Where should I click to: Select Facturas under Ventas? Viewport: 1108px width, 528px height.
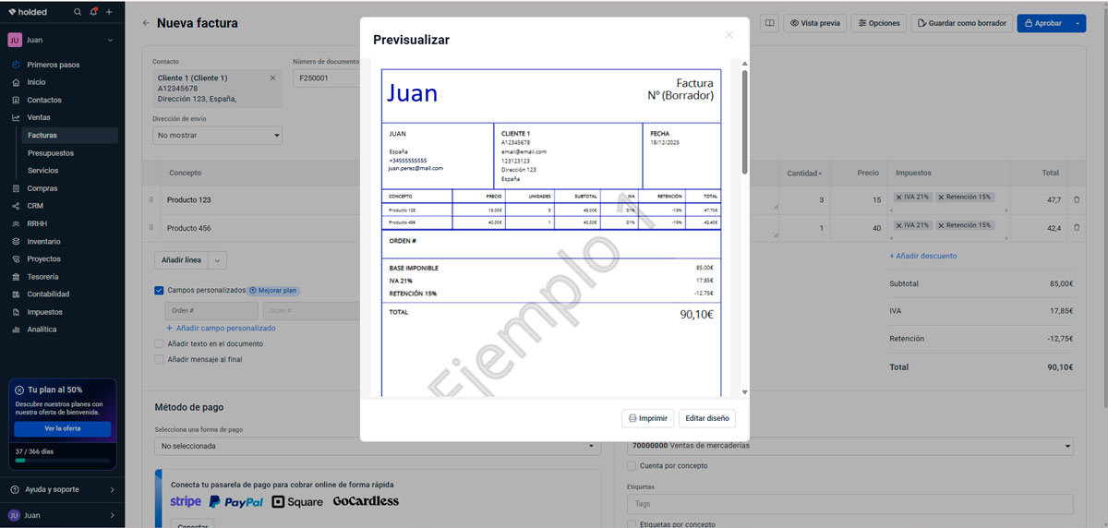(69, 135)
